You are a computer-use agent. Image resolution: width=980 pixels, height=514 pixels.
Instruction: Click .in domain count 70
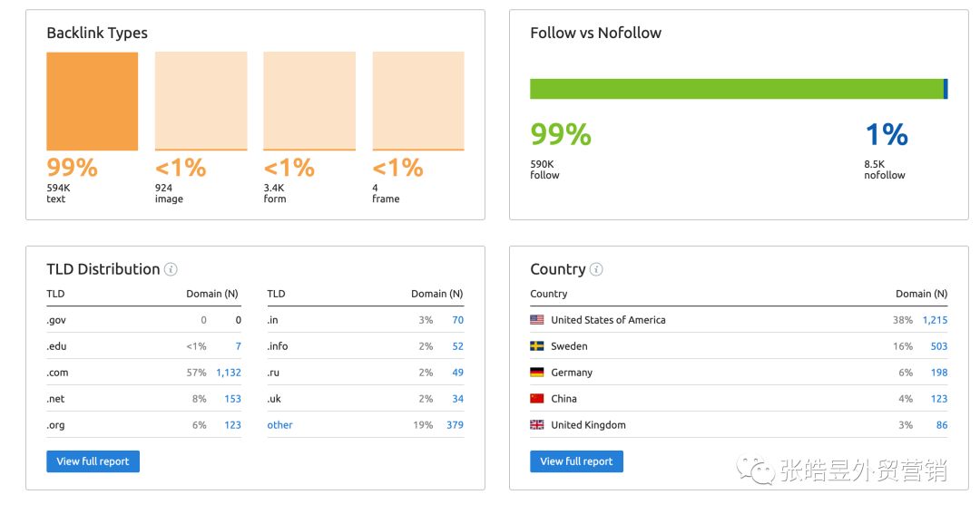tap(457, 320)
